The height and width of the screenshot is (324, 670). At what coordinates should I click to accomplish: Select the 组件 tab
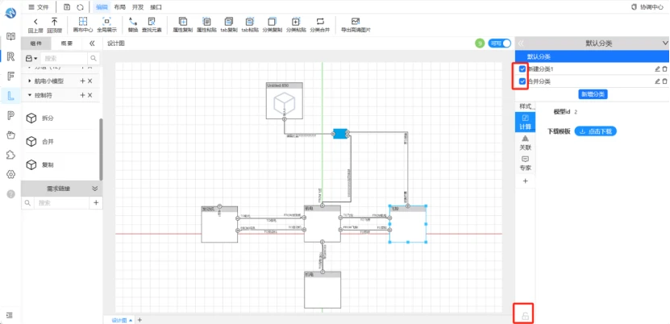coord(36,43)
